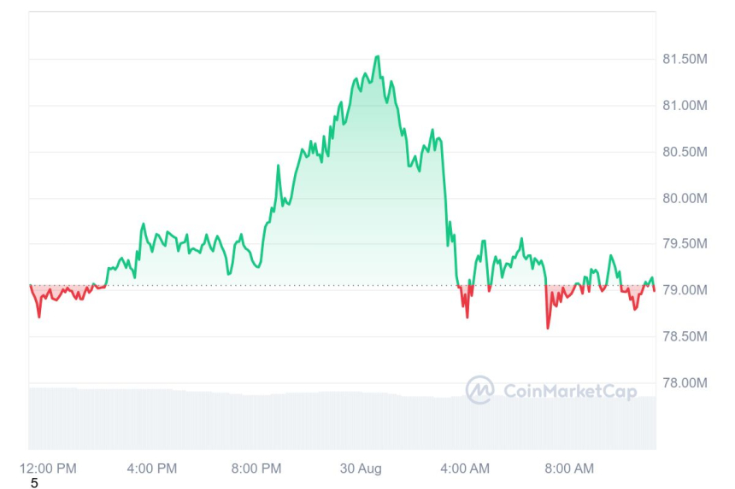Select the 79.50M y-axis label
The width and height of the screenshot is (735, 489).
click(685, 244)
